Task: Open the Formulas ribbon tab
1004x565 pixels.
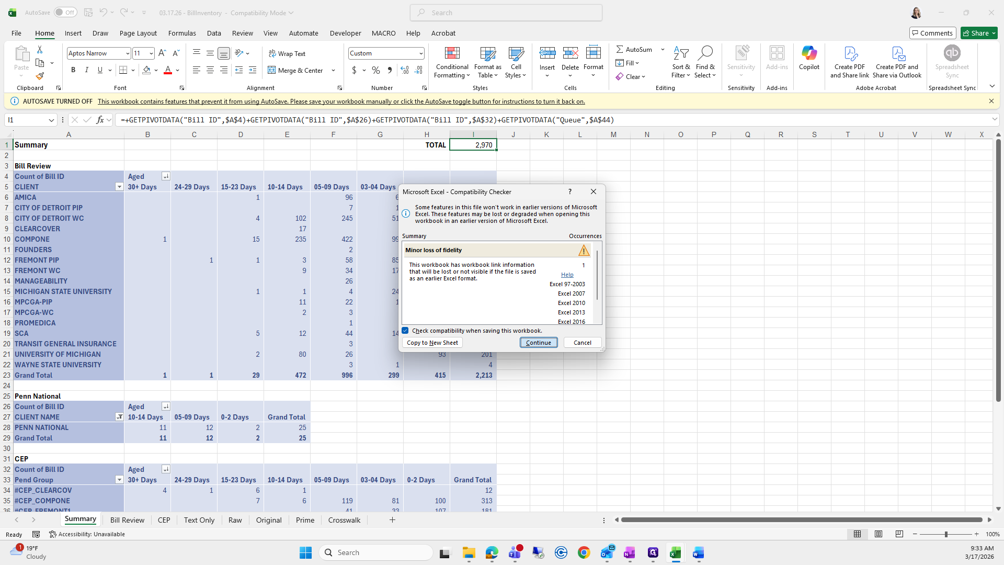Action: coord(182,33)
